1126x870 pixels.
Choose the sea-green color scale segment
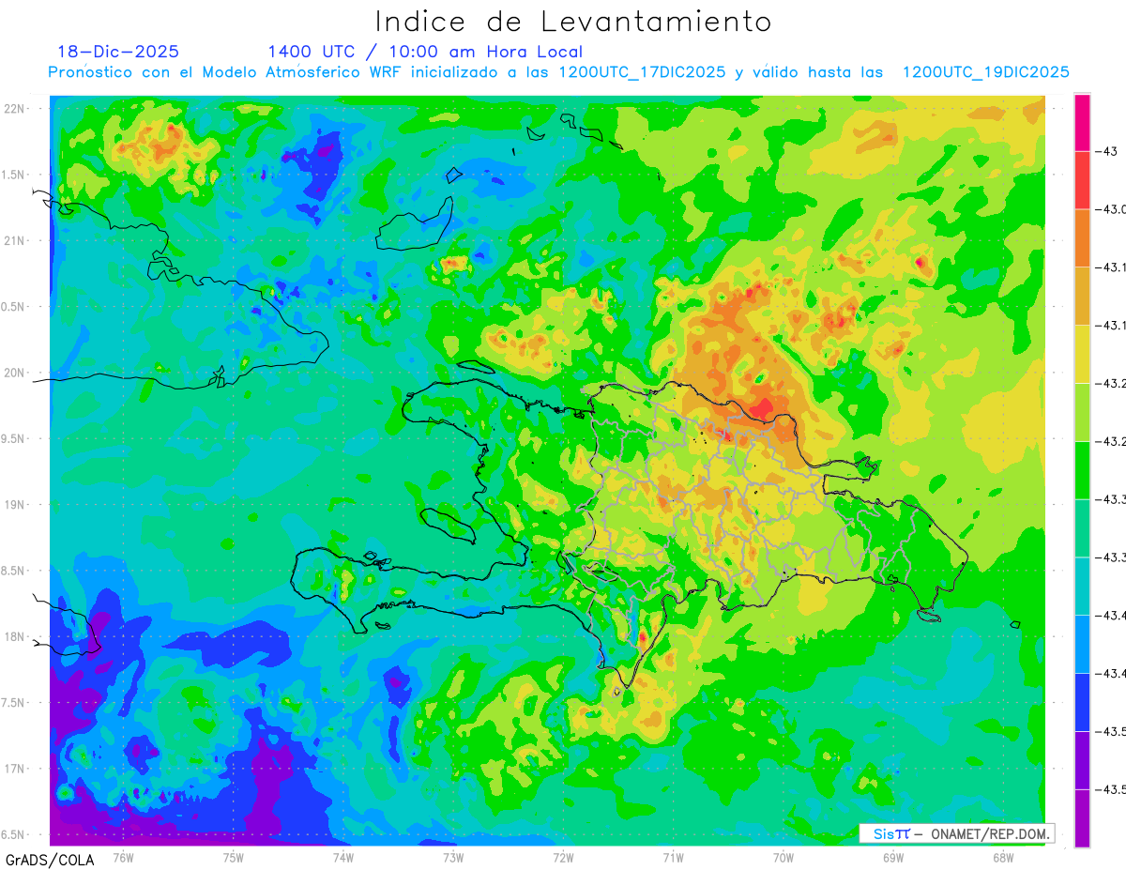pyautogui.click(x=1082, y=528)
